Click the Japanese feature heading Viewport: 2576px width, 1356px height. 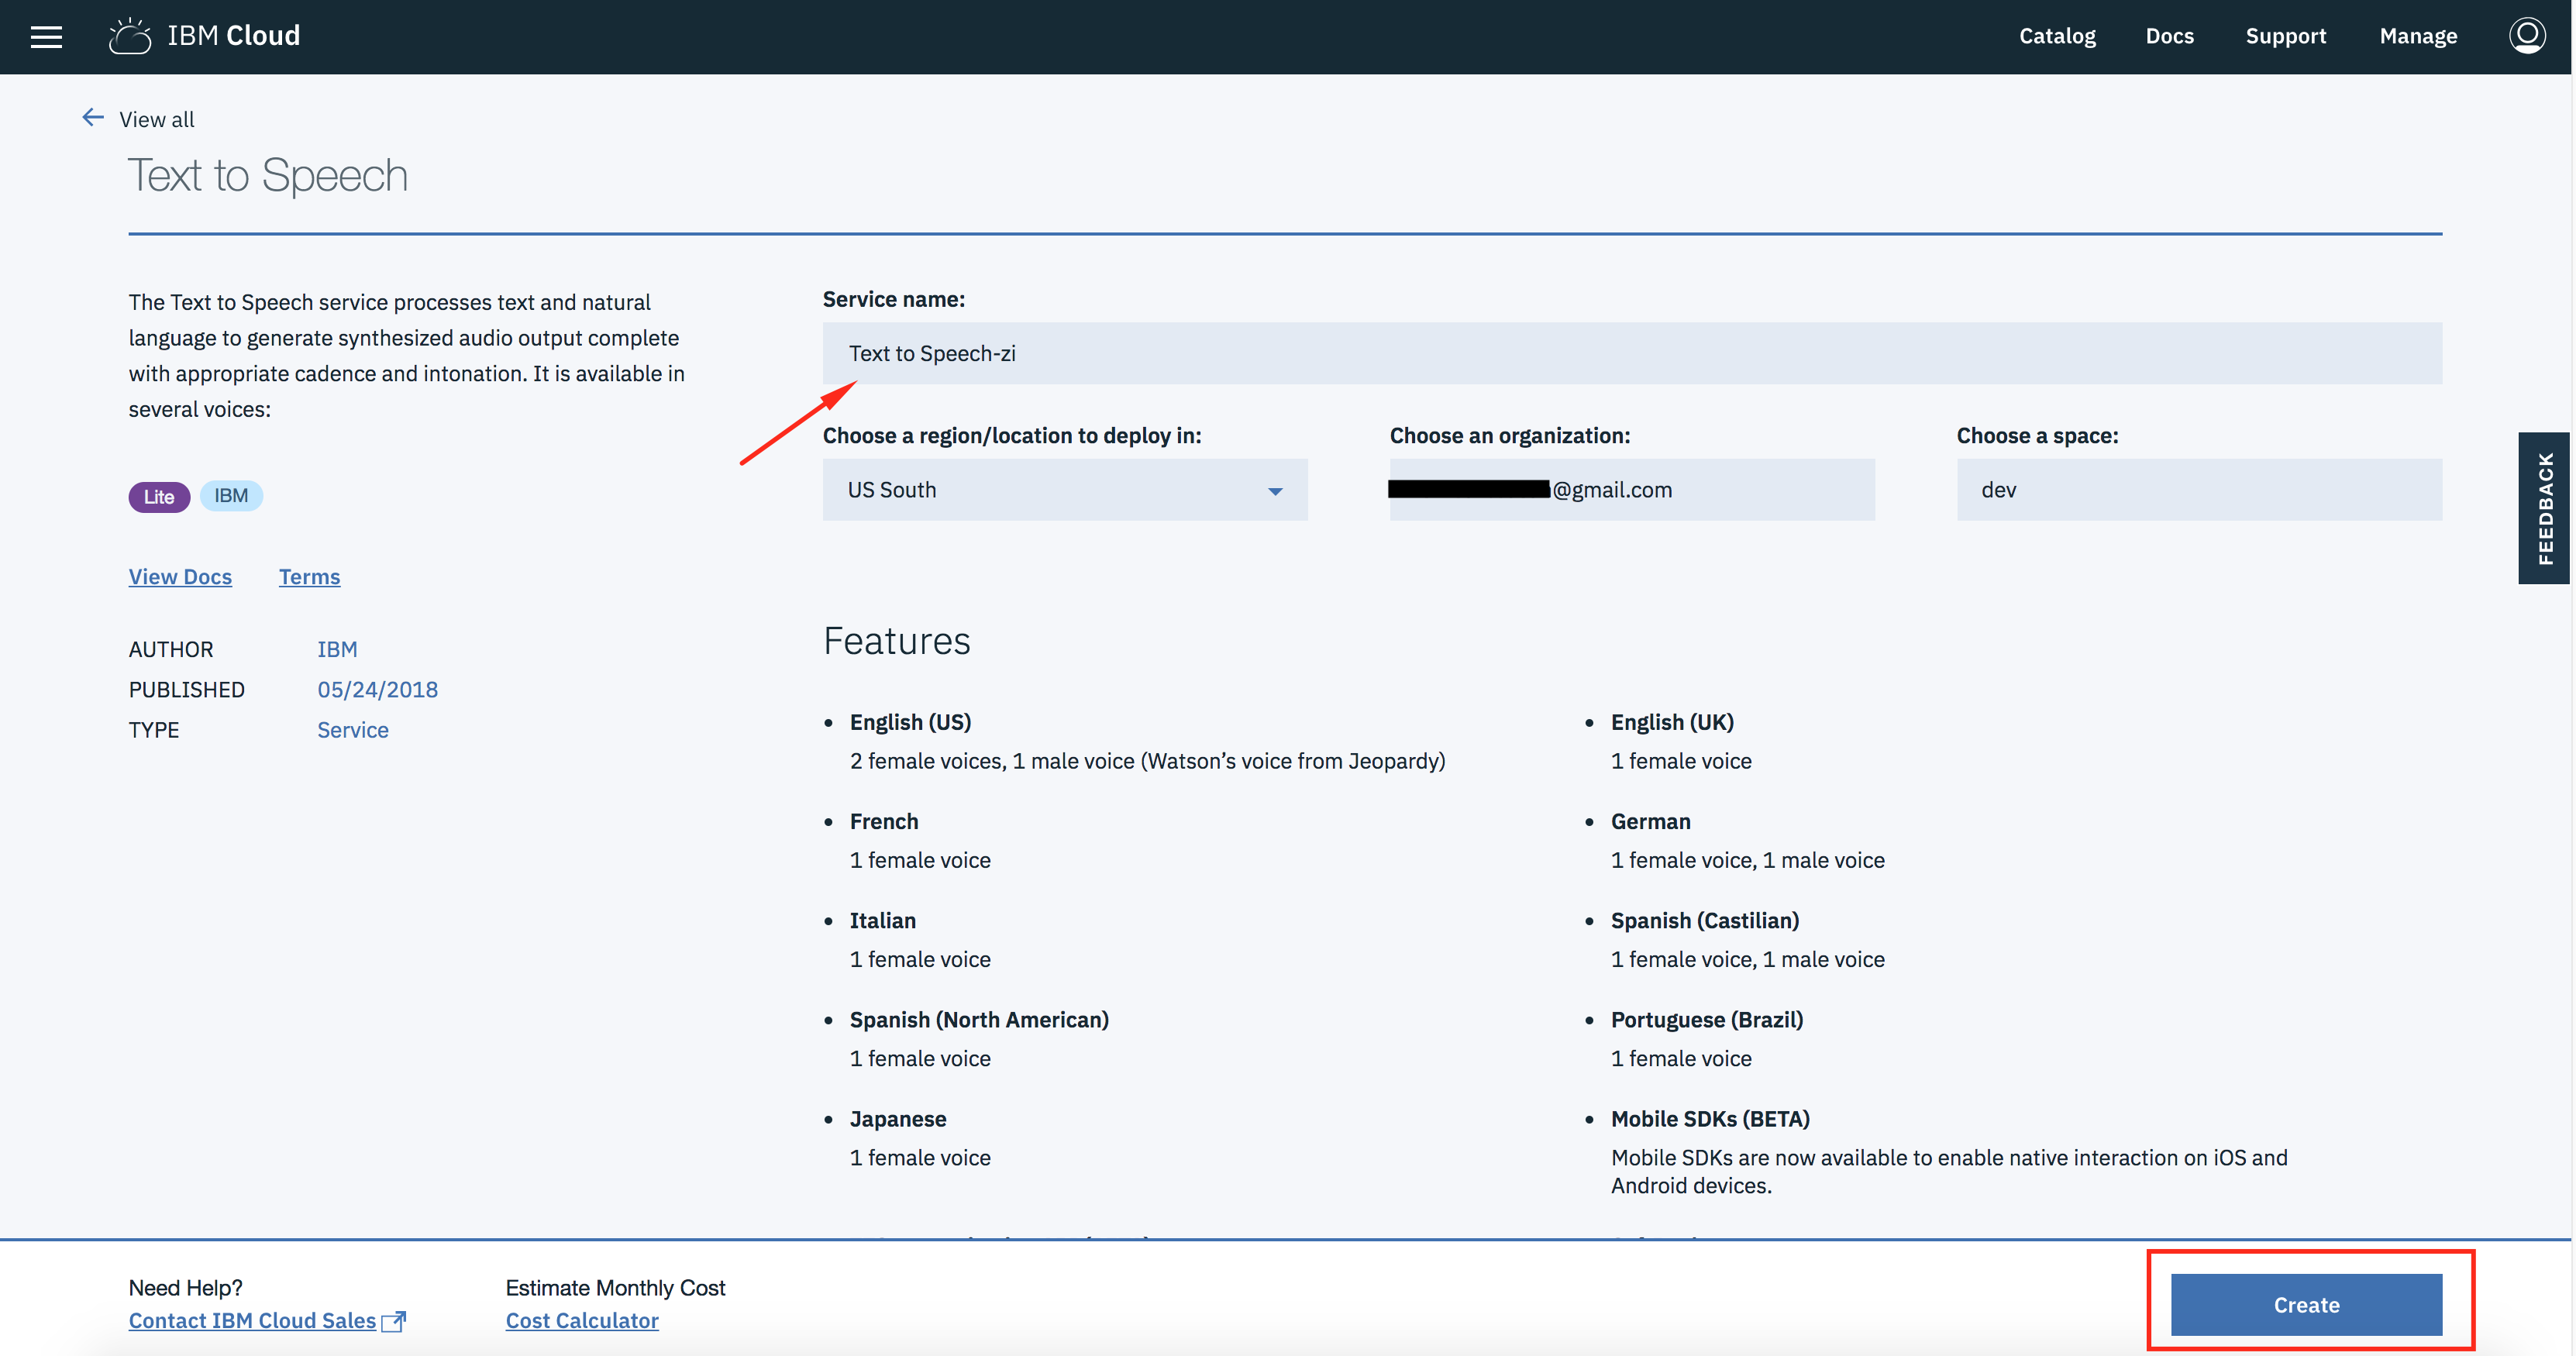(x=898, y=1119)
